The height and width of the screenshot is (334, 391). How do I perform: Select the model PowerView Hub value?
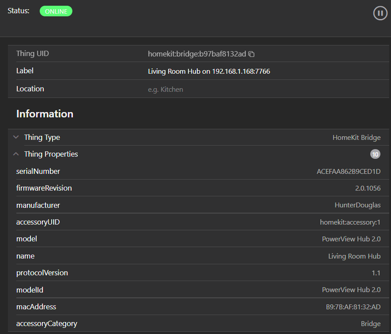point(351,239)
